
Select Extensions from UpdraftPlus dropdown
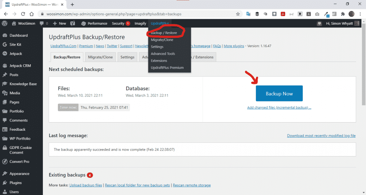[x=159, y=61]
